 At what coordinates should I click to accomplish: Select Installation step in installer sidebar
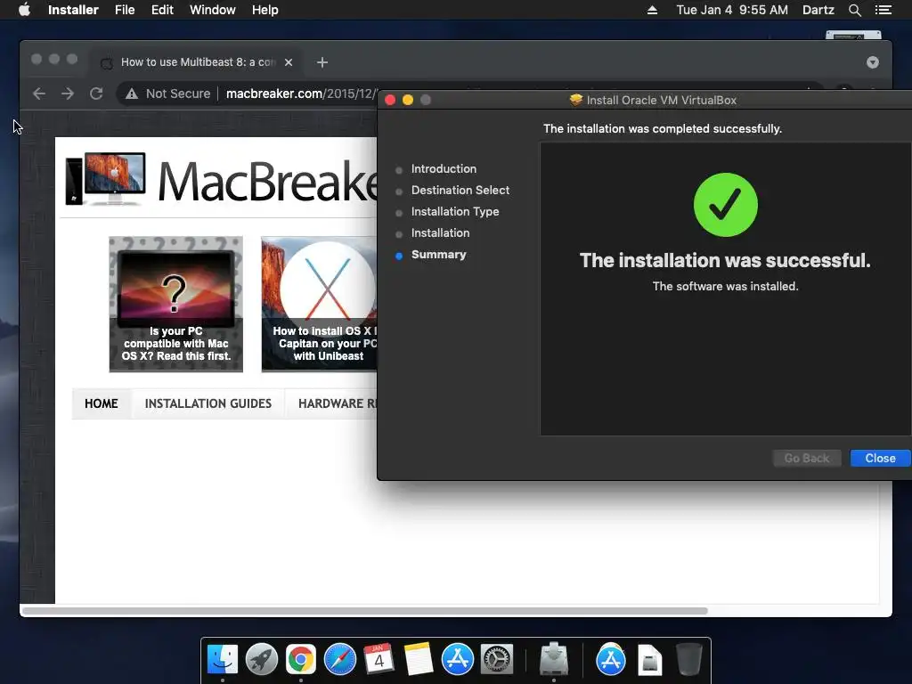(x=440, y=233)
